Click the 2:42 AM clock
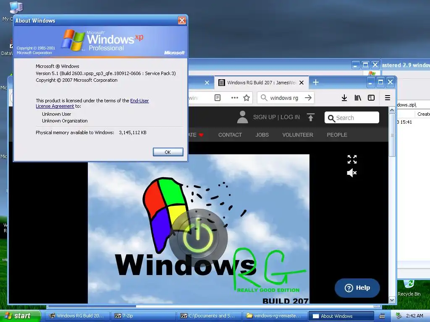The width and height of the screenshot is (430, 322). point(414,316)
